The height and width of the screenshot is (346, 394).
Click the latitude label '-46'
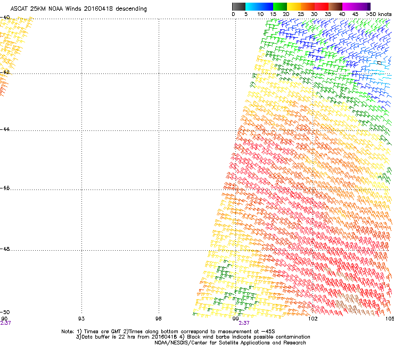point(5,188)
